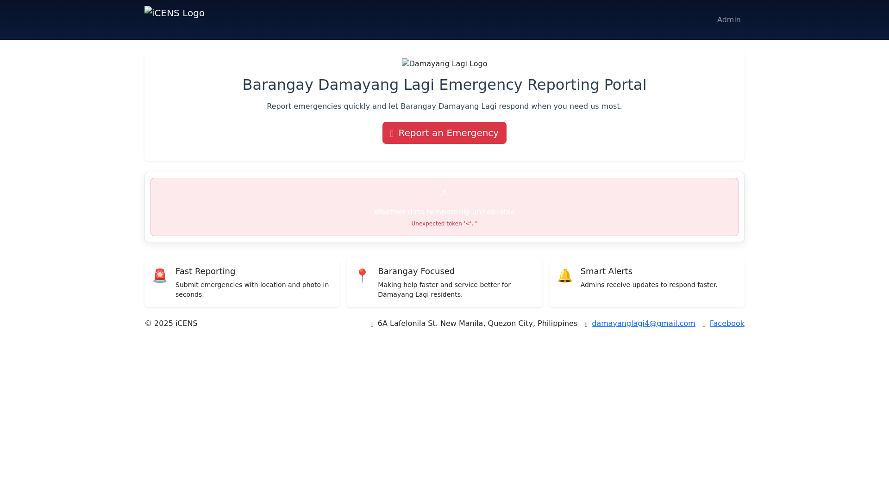
Task: Select the Barangay Focused feature card heading
Action: click(x=416, y=271)
